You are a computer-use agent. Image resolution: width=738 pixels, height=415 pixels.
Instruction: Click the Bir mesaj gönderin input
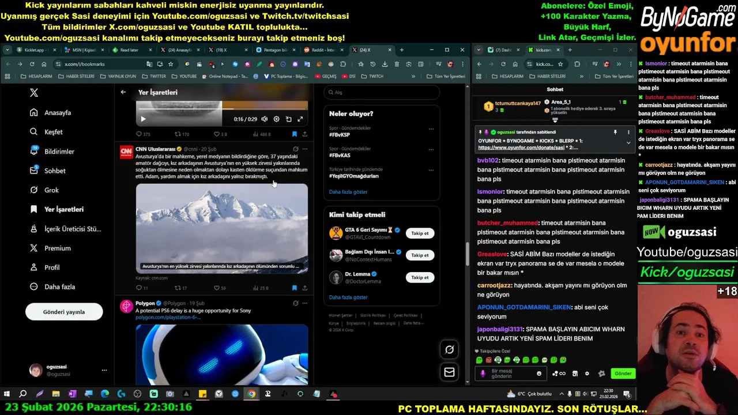(511, 373)
